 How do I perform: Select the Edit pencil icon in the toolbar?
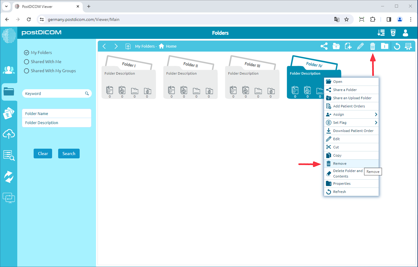[360, 46]
